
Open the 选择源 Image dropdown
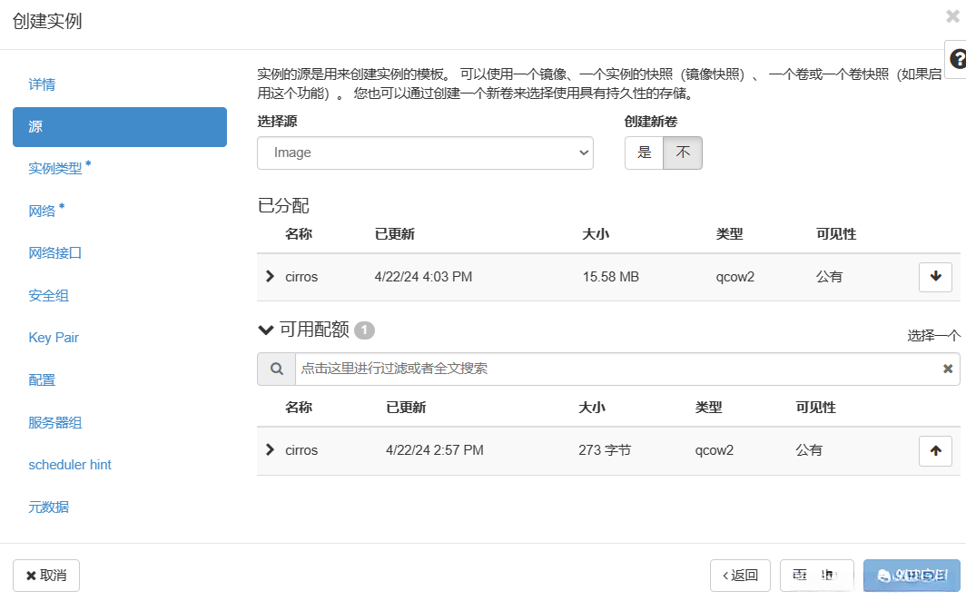click(425, 153)
